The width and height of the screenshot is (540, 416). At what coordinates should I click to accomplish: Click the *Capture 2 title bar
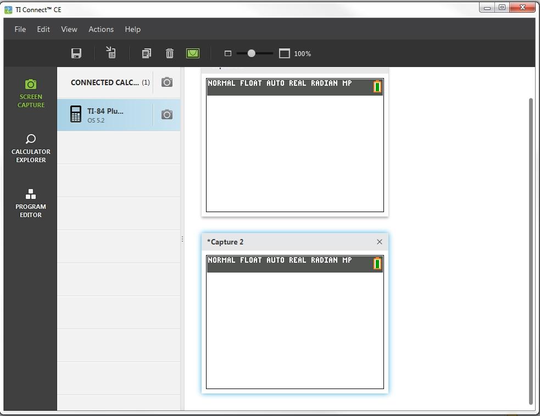(295, 242)
